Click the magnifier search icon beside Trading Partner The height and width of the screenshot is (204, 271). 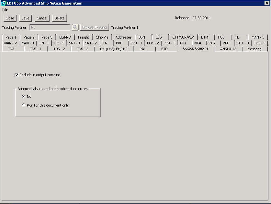75,28
